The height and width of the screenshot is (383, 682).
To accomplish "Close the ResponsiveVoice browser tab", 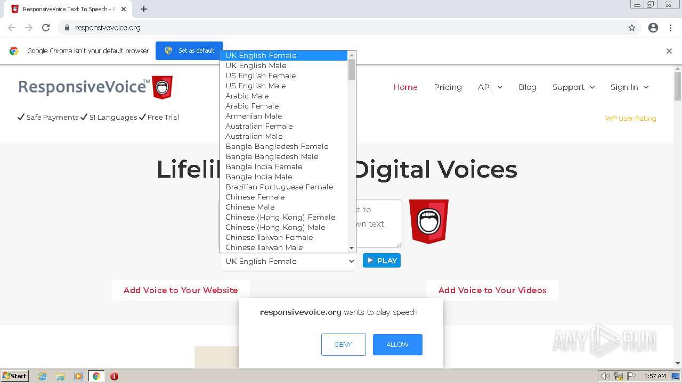I will 124,9.
